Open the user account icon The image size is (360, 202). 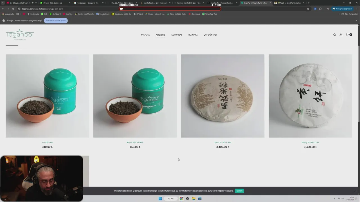(x=341, y=35)
